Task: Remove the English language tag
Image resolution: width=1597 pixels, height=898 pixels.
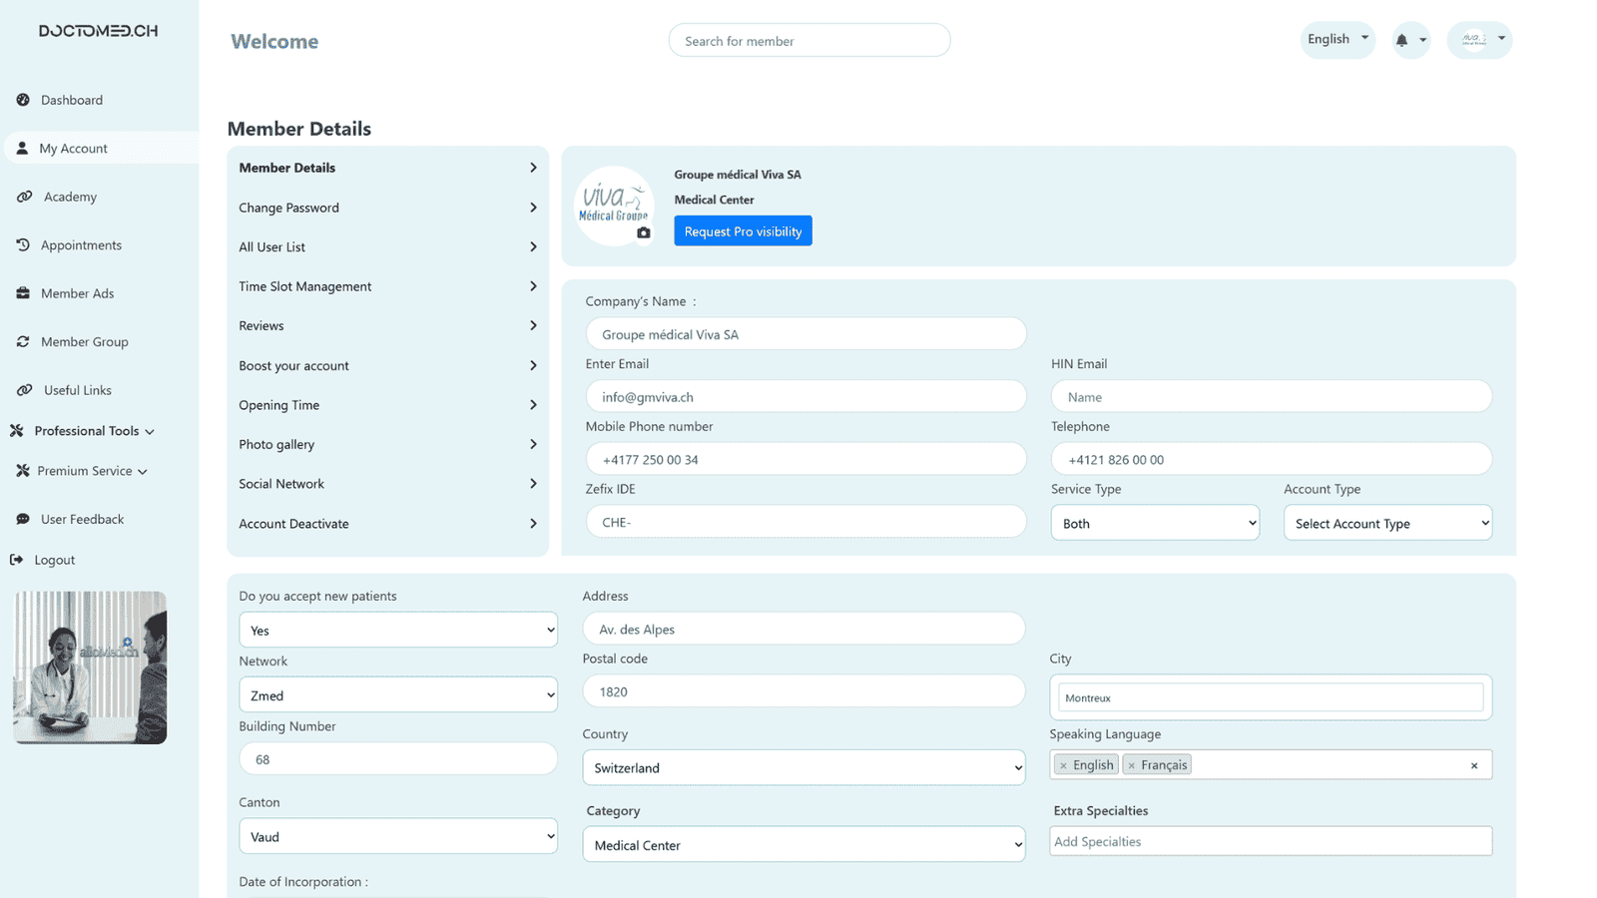Action: tap(1063, 765)
